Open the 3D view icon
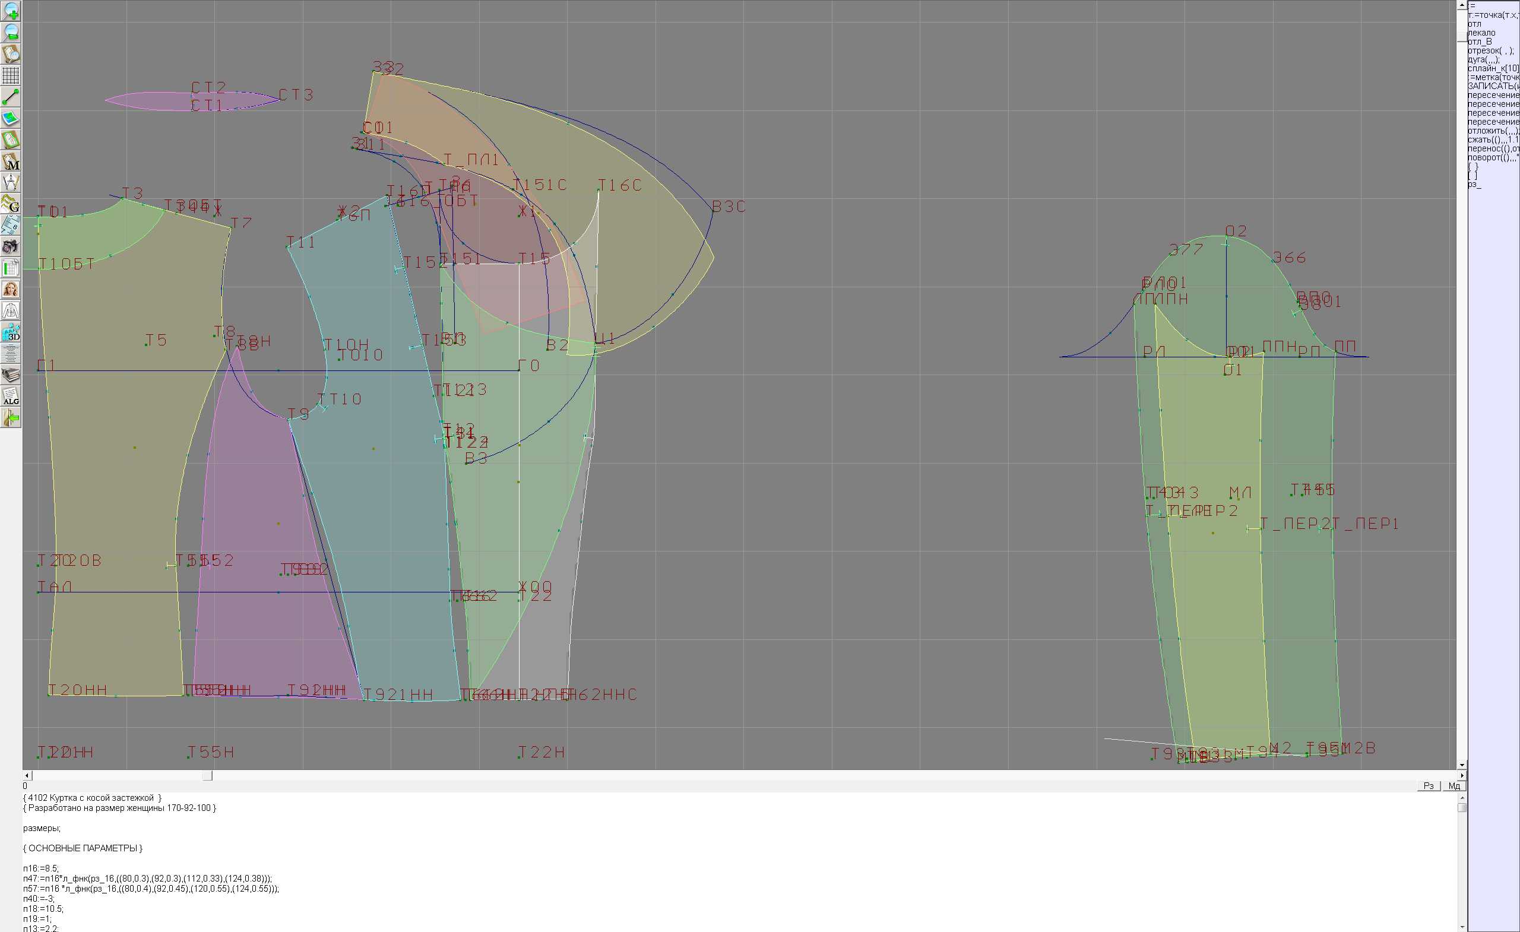 [x=11, y=332]
